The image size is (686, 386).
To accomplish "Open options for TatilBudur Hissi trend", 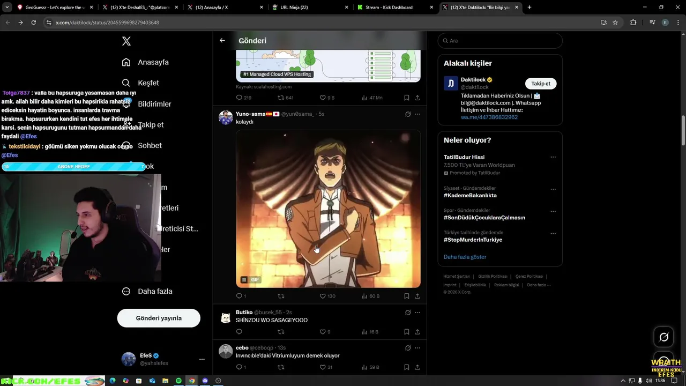I will click(x=553, y=157).
